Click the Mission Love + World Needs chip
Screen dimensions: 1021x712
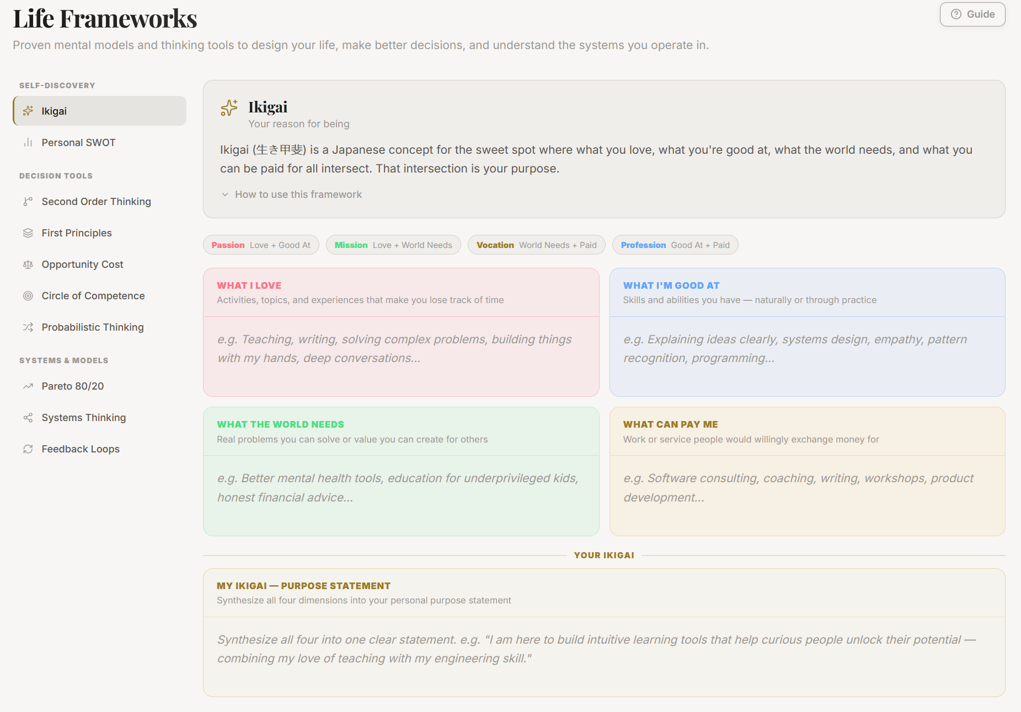tap(393, 245)
